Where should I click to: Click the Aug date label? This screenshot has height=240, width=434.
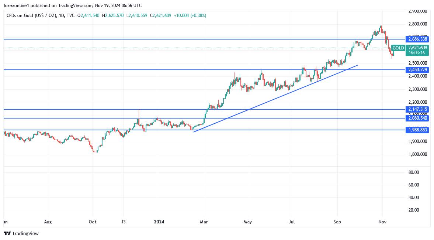click(x=48, y=222)
